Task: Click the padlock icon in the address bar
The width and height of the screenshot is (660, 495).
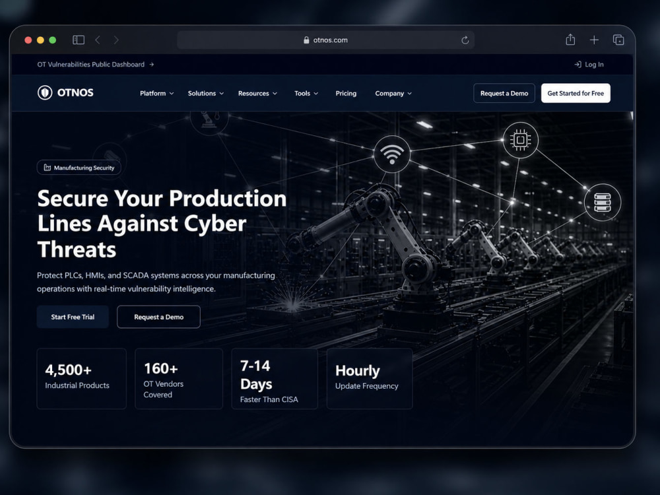Action: pos(306,40)
